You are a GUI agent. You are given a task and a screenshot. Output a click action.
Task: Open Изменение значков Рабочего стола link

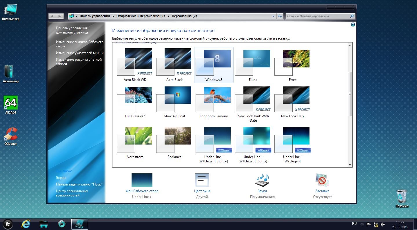point(79,44)
